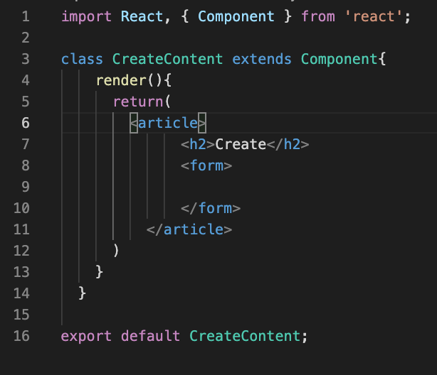Click line number 6 in the gutter
This screenshot has width=437, height=375.
[x=26, y=123]
